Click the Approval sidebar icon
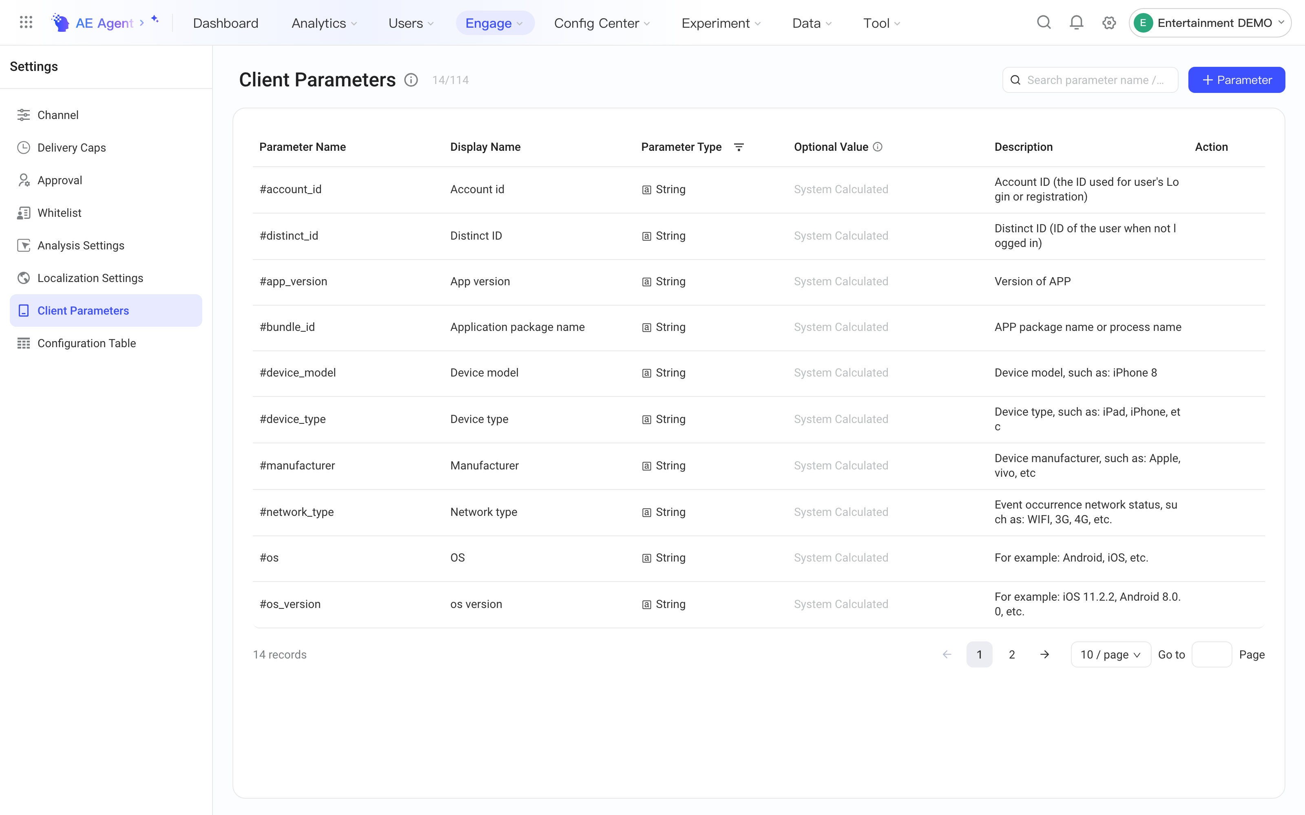This screenshot has height=815, width=1305. coord(24,180)
